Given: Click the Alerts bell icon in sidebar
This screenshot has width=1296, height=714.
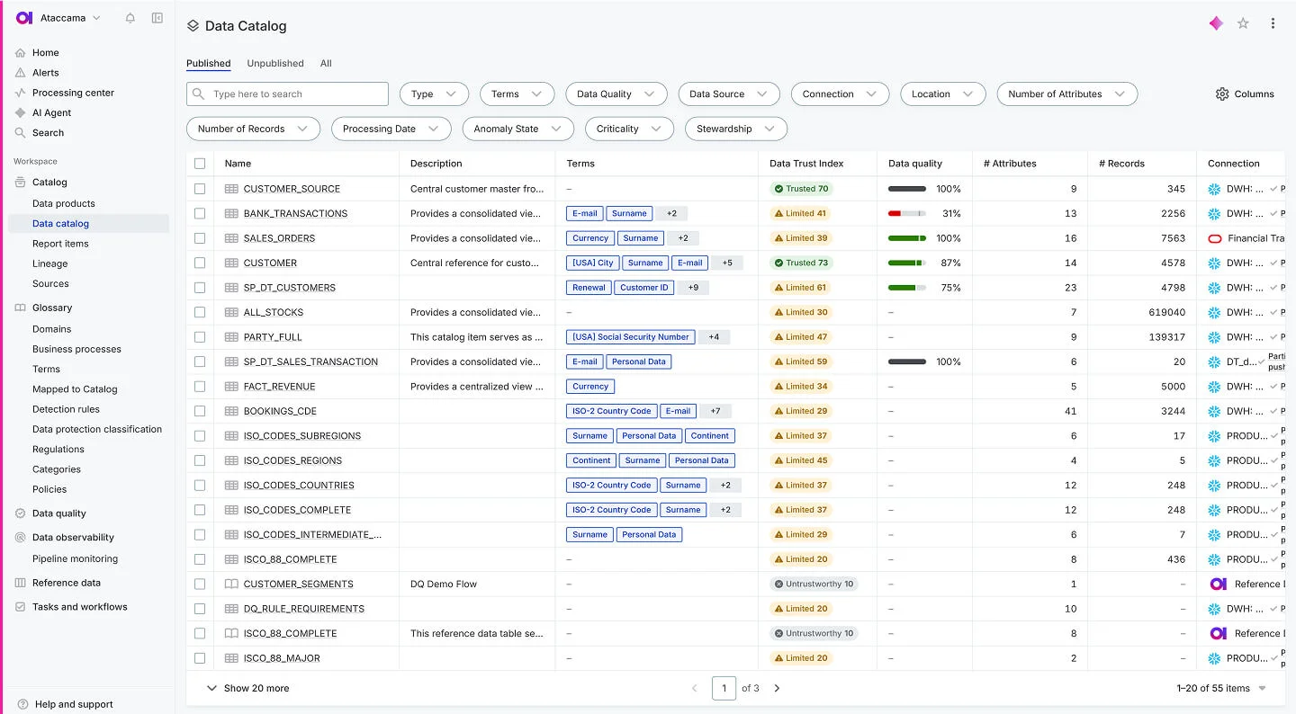Looking at the screenshot, I should (21, 73).
